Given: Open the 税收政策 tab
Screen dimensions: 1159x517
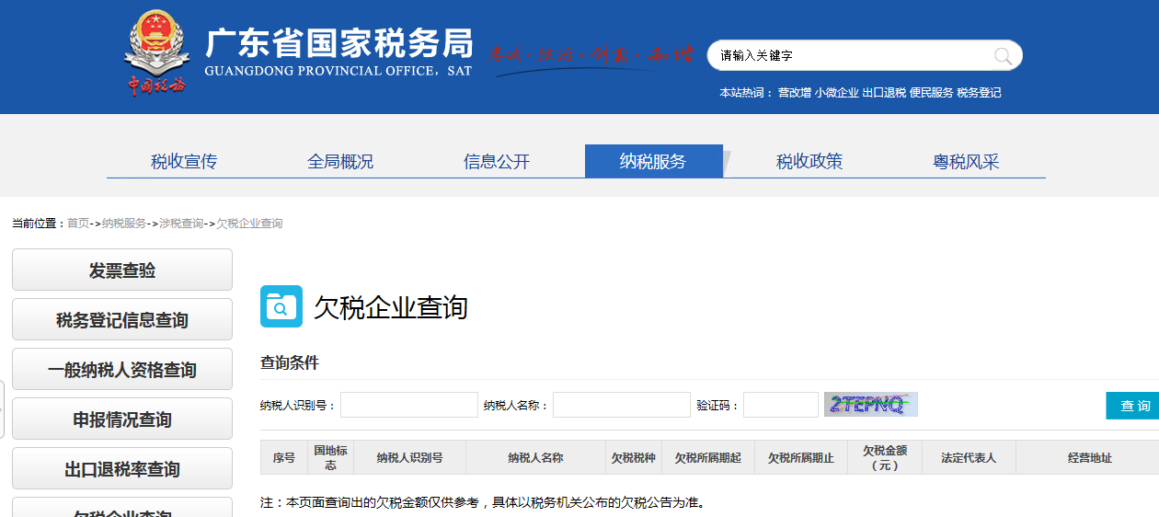Looking at the screenshot, I should tap(809, 162).
